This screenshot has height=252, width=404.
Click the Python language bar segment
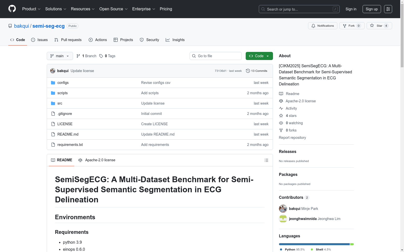(314, 244)
